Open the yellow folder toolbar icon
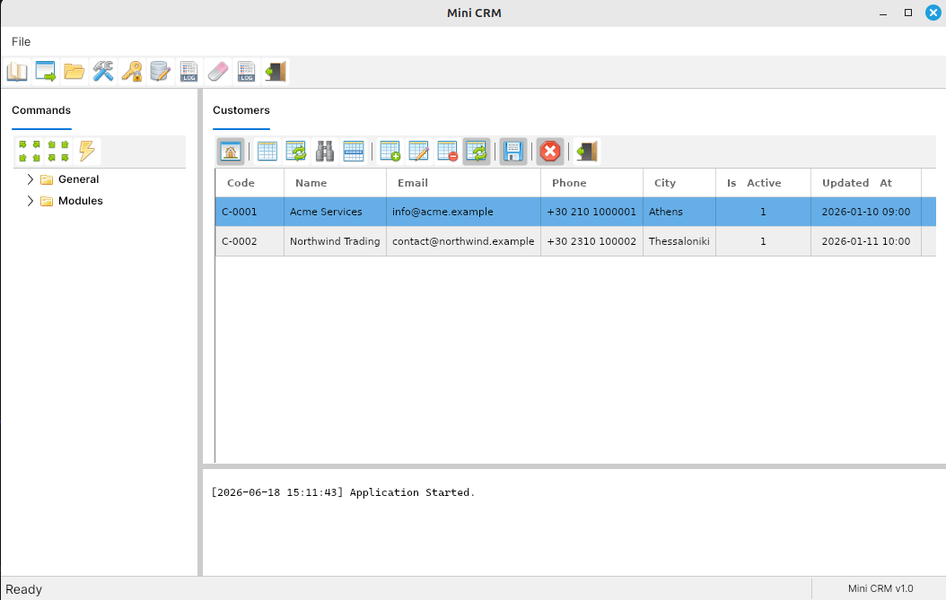The width and height of the screenshot is (946, 600). 74,71
